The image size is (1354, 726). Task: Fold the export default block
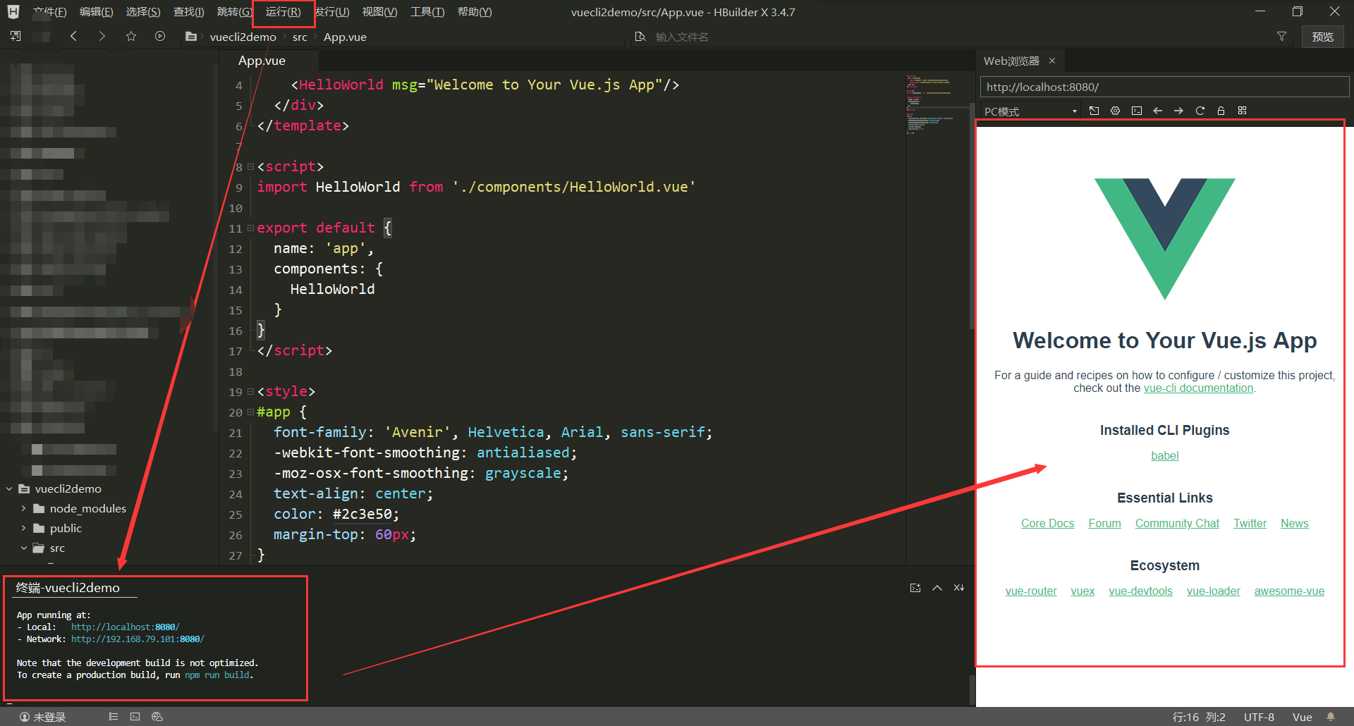pyautogui.click(x=250, y=228)
